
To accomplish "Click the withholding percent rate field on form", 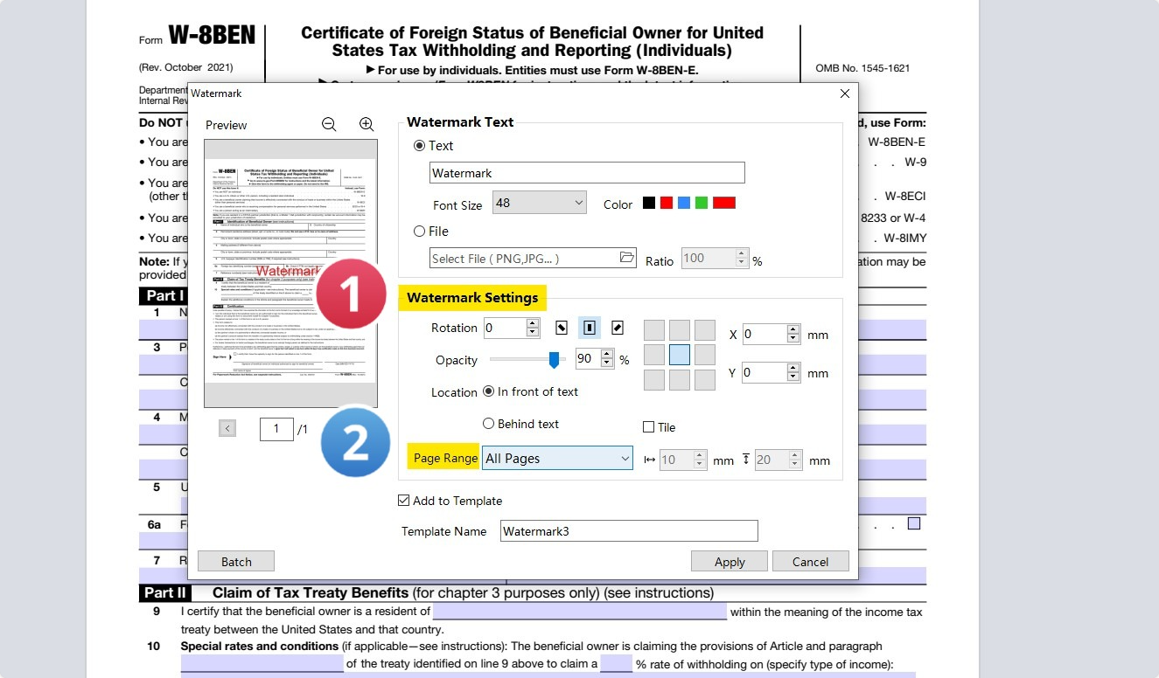I will [x=617, y=664].
